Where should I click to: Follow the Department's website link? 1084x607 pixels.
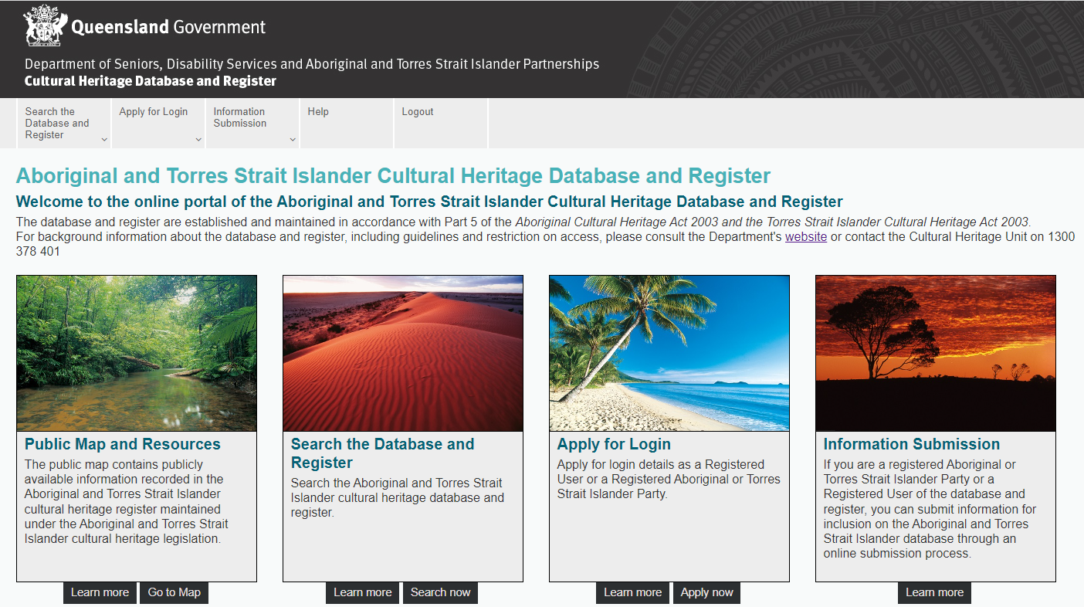click(806, 237)
